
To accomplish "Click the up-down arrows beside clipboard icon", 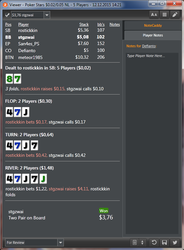I will pyautogui.click(x=142, y=243).
